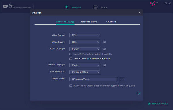Click the Save Subtitle as label
The height and width of the screenshot is (110, 173).
[x=57, y=71]
